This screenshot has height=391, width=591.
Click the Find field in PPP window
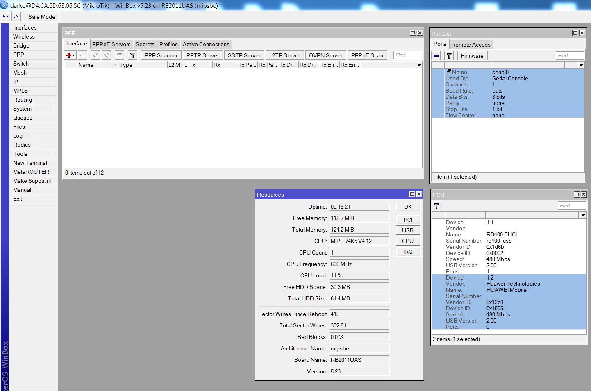coord(407,55)
